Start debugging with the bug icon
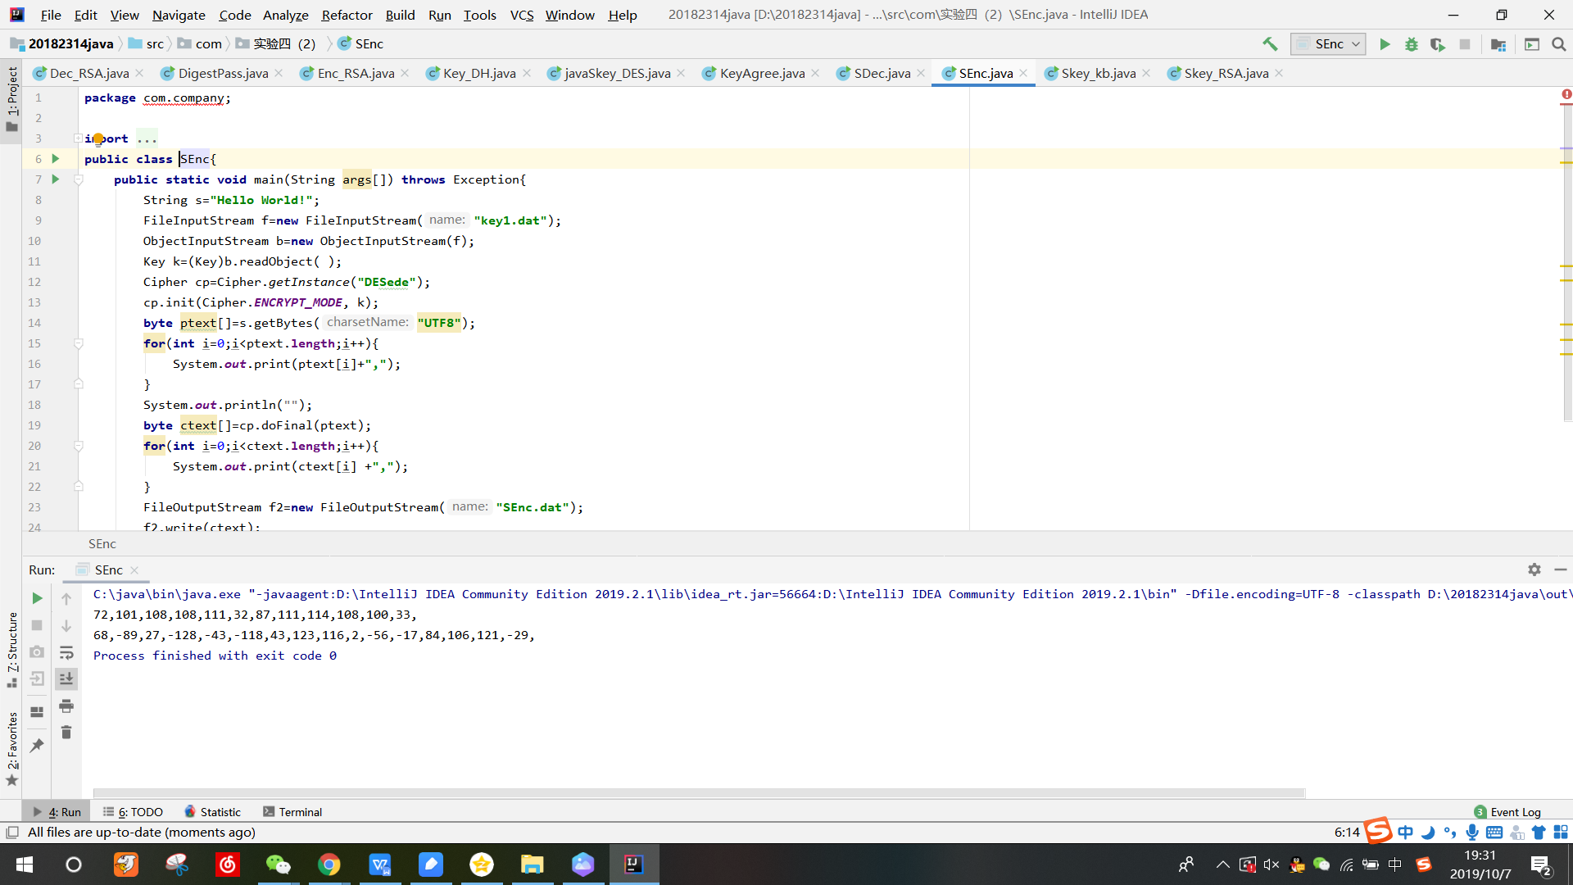The height and width of the screenshot is (885, 1573). [x=1411, y=44]
